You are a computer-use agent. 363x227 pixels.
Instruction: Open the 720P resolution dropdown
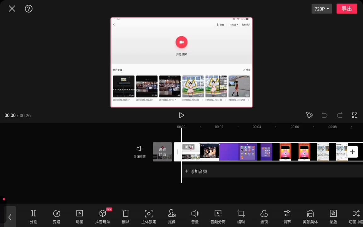(321, 9)
